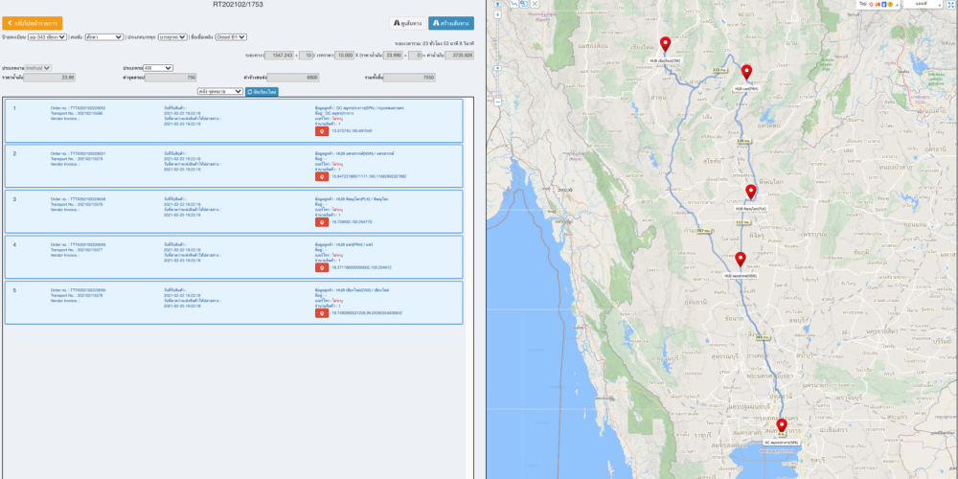Screen dimensions: 958x479
Task: Click the HUB Chiang Mai (CNX) map marker
Action: (665, 44)
